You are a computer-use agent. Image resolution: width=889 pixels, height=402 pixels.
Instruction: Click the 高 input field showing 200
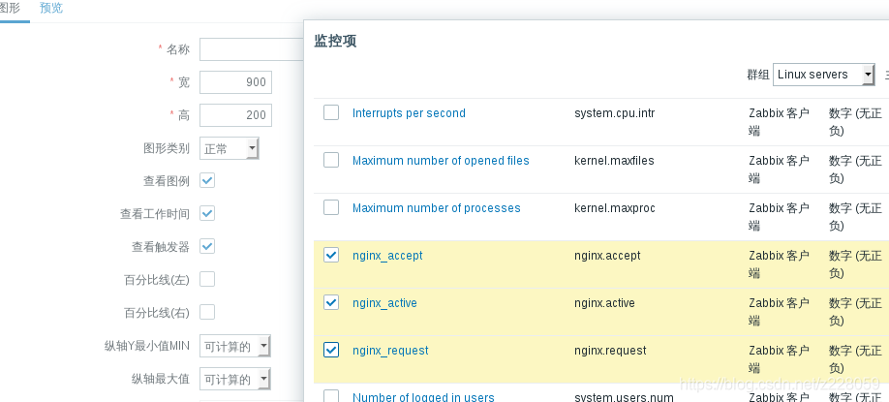[x=236, y=115]
